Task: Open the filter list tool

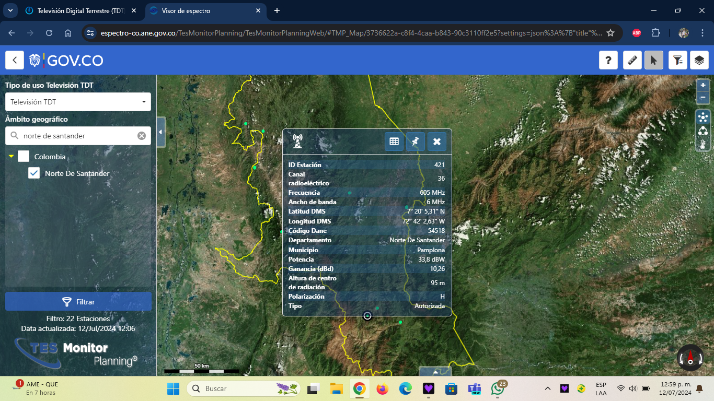Action: click(678, 61)
